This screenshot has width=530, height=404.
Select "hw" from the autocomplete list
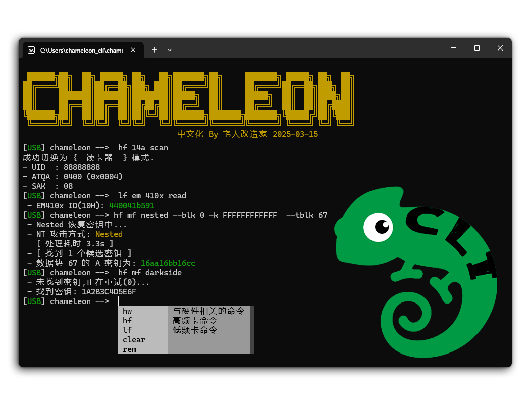(x=127, y=311)
